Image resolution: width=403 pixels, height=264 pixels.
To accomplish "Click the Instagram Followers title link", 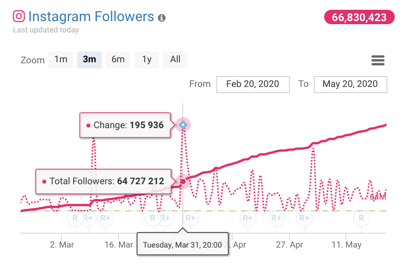I will pos(91,16).
